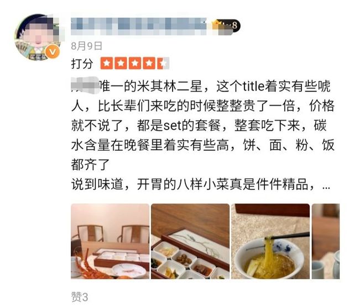
Task: Click the orange V verification badge
Action: (x=53, y=52)
